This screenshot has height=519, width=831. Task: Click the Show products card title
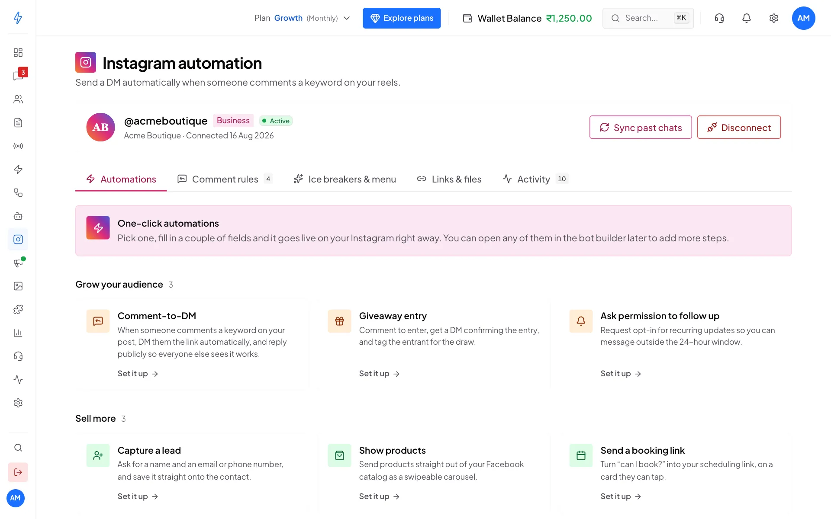[392, 450]
